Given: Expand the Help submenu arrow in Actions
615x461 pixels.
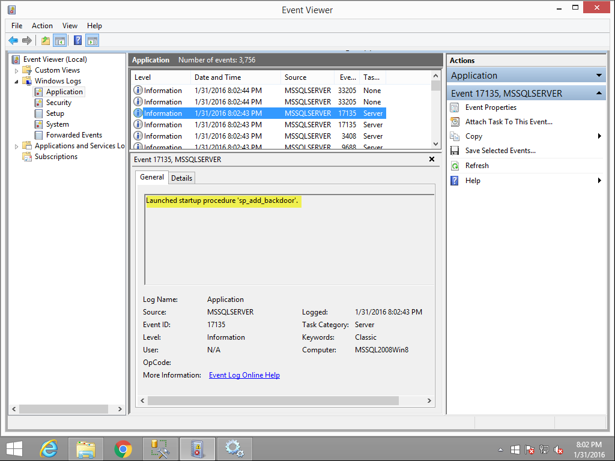Looking at the screenshot, I should pos(599,180).
